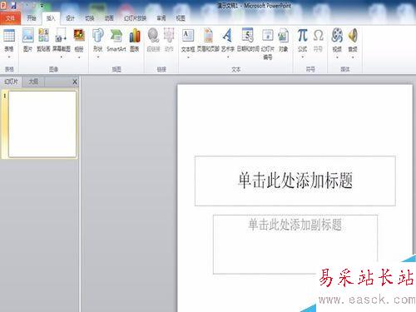The height and width of the screenshot is (312, 416).
Task: Expand the 视频 video dropdown arrow
Action: pyautogui.click(x=337, y=57)
